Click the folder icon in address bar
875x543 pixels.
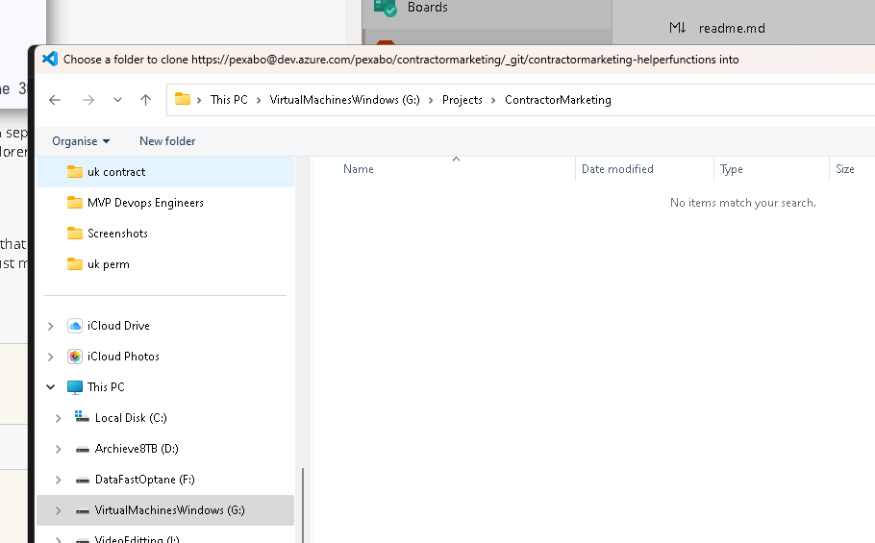coord(183,99)
